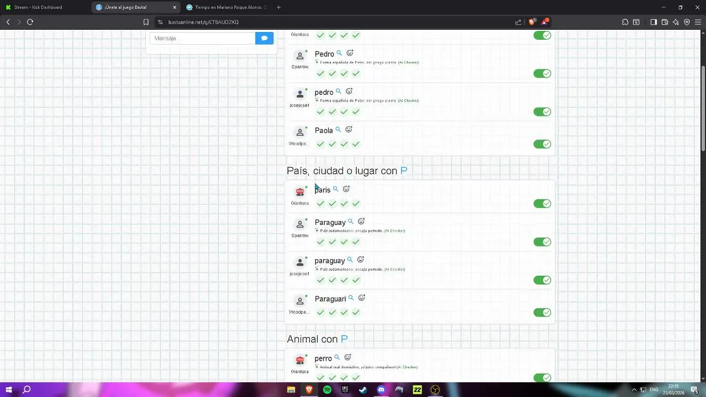The width and height of the screenshot is (706, 397).
Task: Open the emoji reaction for Paraguari
Action: [x=362, y=298]
